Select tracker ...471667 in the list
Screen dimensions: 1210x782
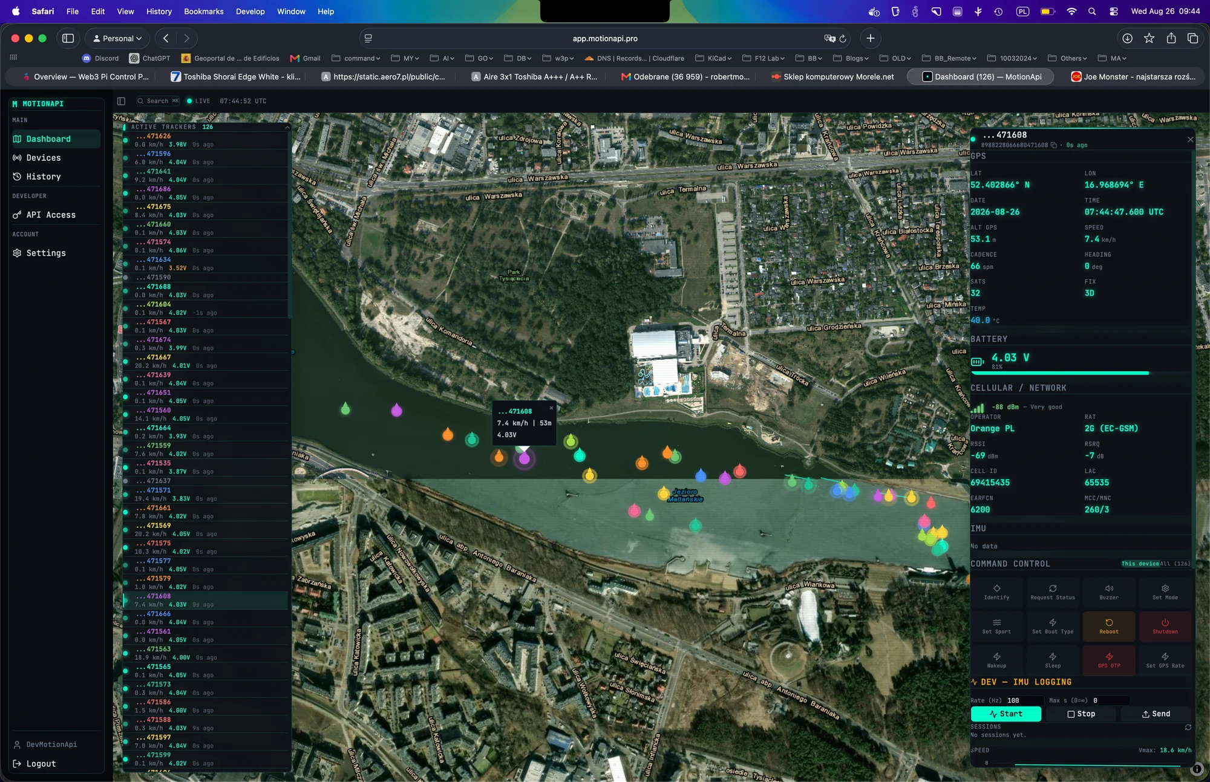tap(206, 361)
